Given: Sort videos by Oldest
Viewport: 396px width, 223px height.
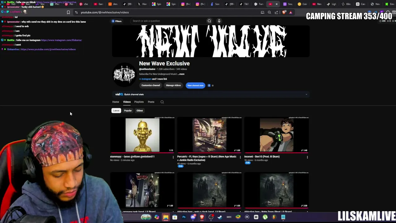Looking at the screenshot, I should click(140, 111).
